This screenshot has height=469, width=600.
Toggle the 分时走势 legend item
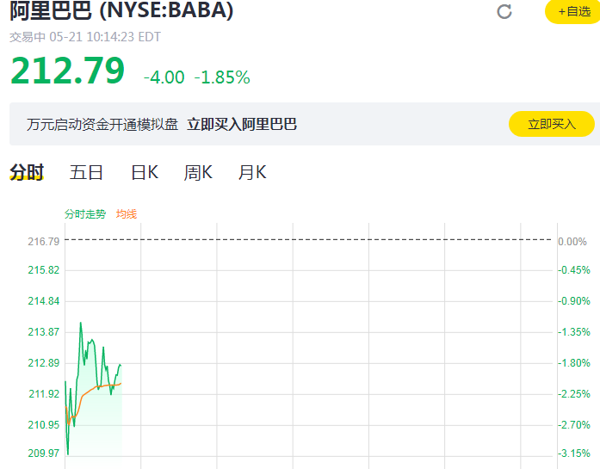[84, 213]
